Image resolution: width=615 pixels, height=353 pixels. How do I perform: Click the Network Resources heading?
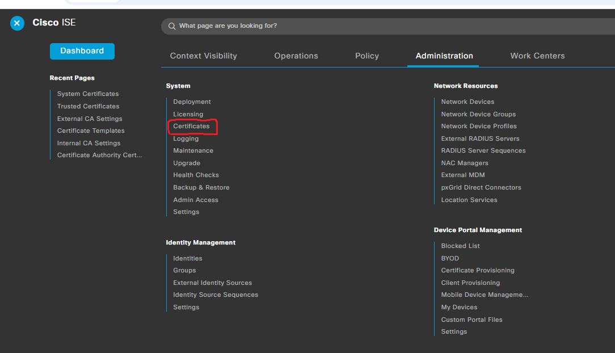(x=466, y=86)
